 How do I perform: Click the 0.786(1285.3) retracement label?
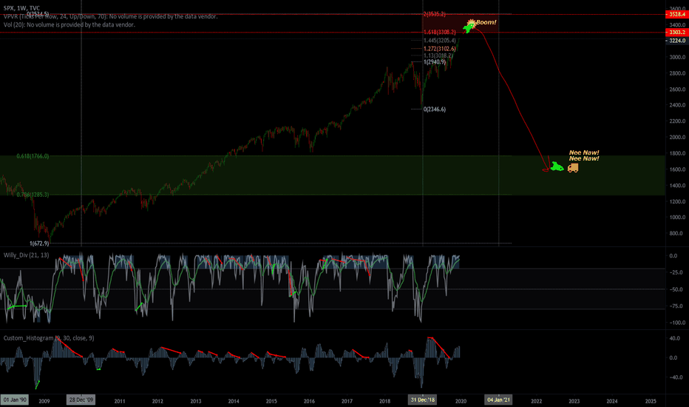pos(33,195)
